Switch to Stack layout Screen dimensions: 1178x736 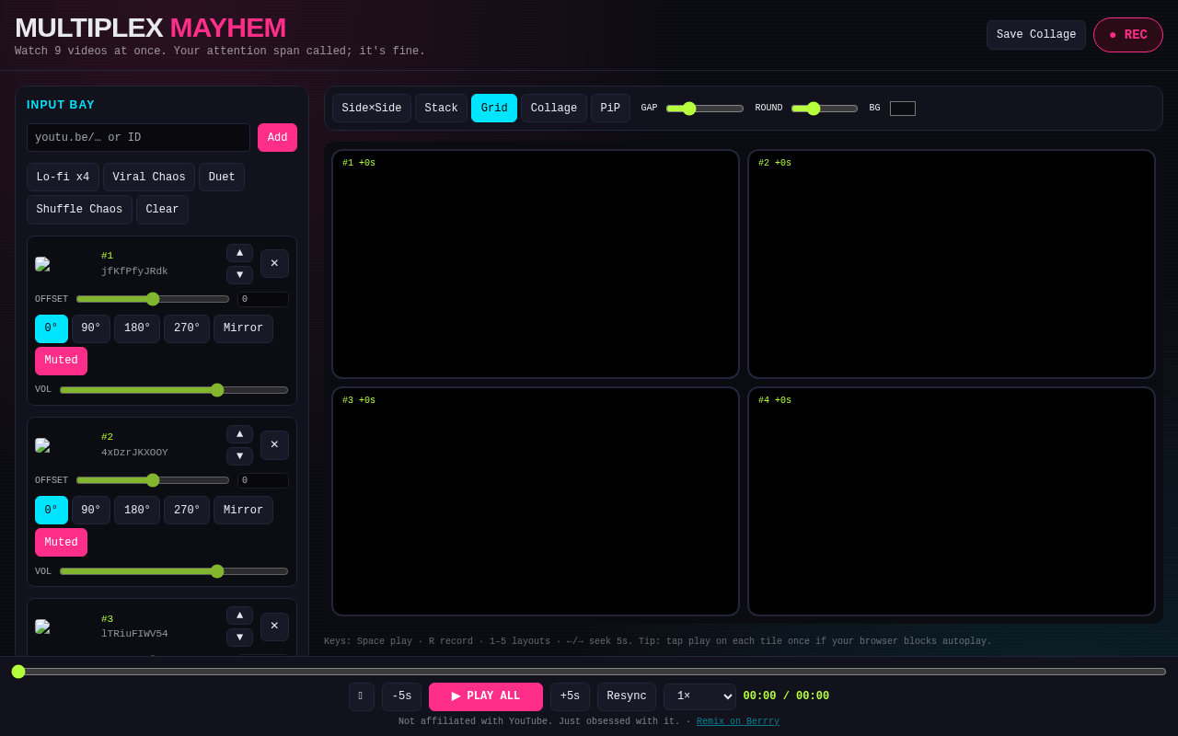(x=441, y=109)
